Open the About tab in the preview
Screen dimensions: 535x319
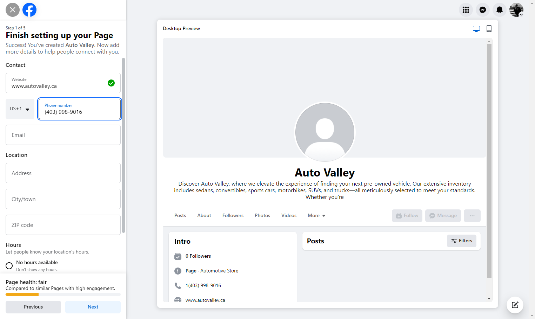(204, 216)
